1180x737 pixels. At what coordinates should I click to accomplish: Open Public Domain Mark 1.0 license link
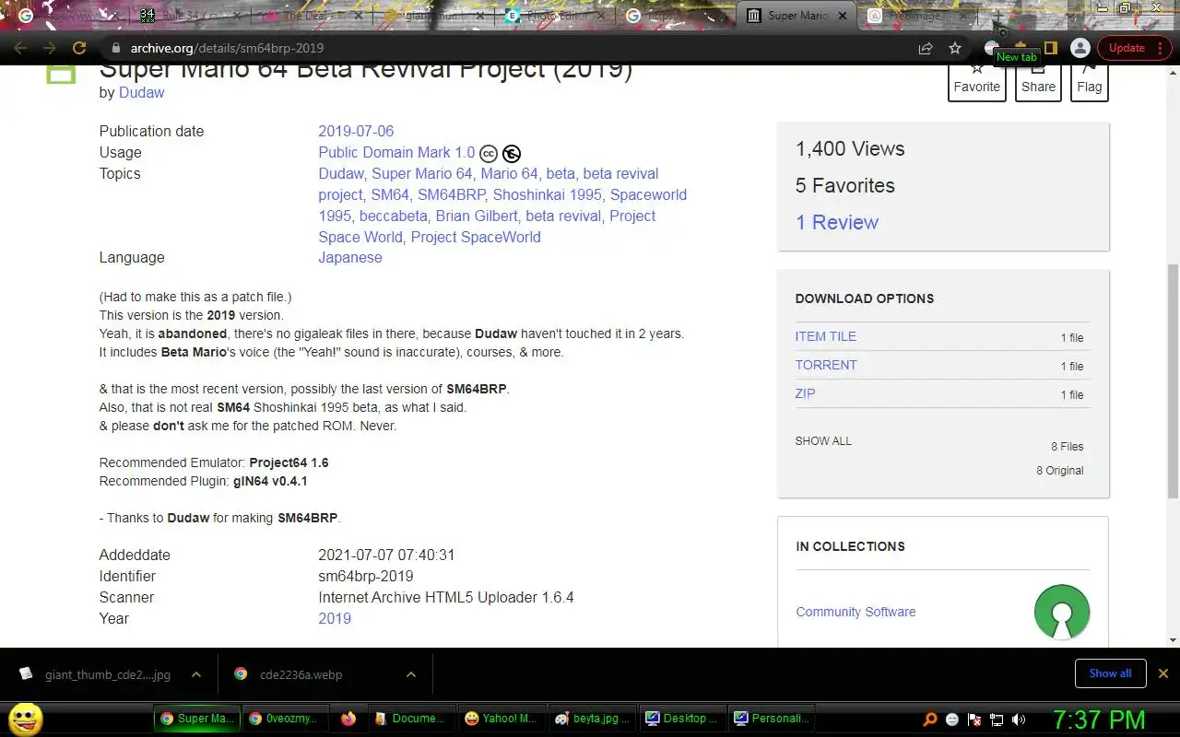(396, 153)
